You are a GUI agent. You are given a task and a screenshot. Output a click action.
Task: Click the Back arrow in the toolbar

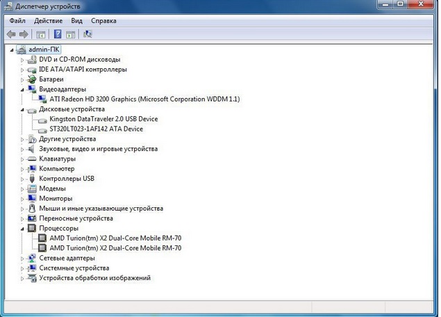coord(11,33)
